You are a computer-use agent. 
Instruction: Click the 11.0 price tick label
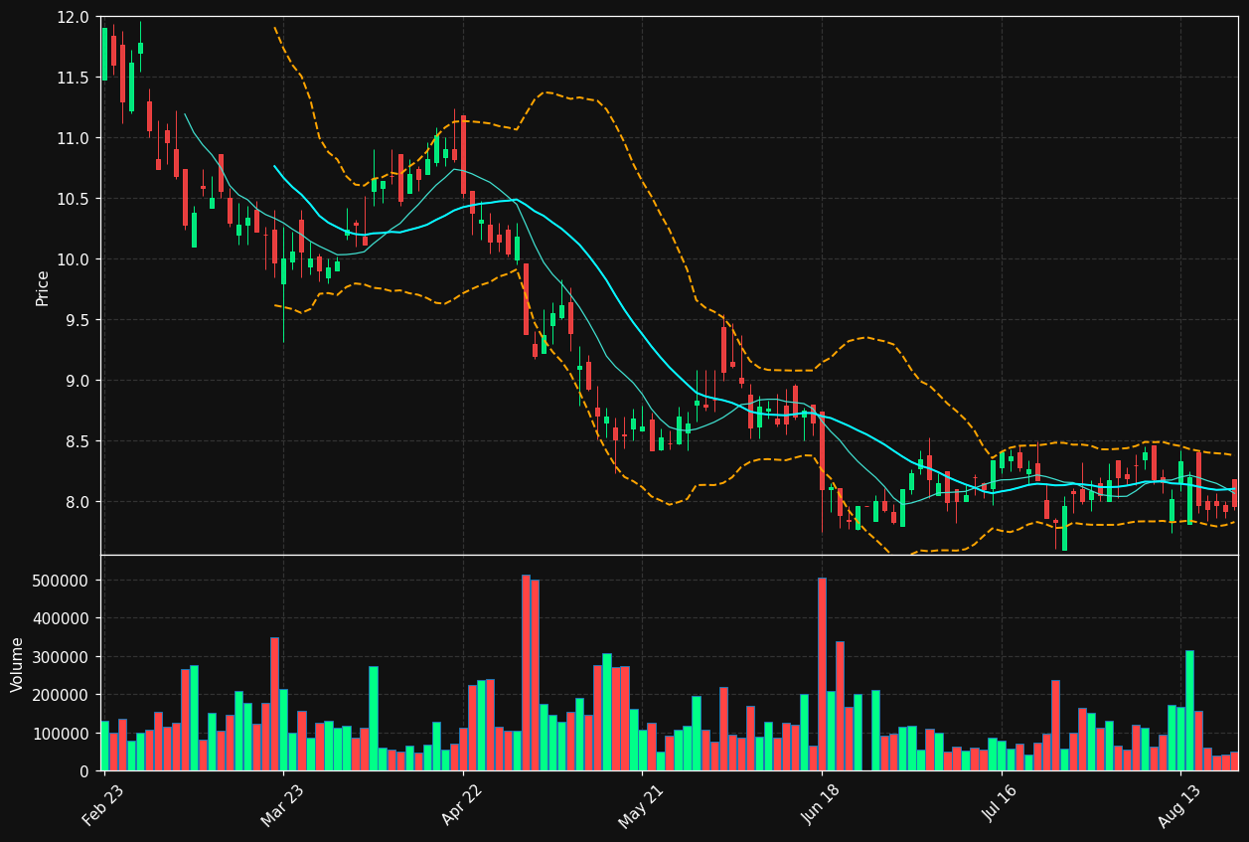click(x=73, y=138)
